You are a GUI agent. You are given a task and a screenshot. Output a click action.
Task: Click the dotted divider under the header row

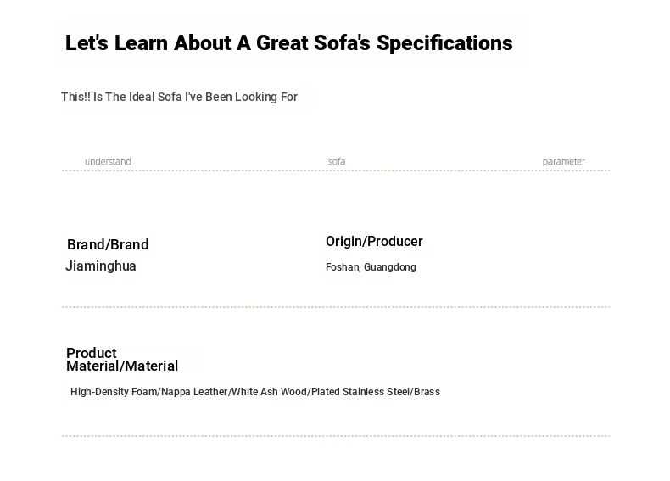click(336, 171)
